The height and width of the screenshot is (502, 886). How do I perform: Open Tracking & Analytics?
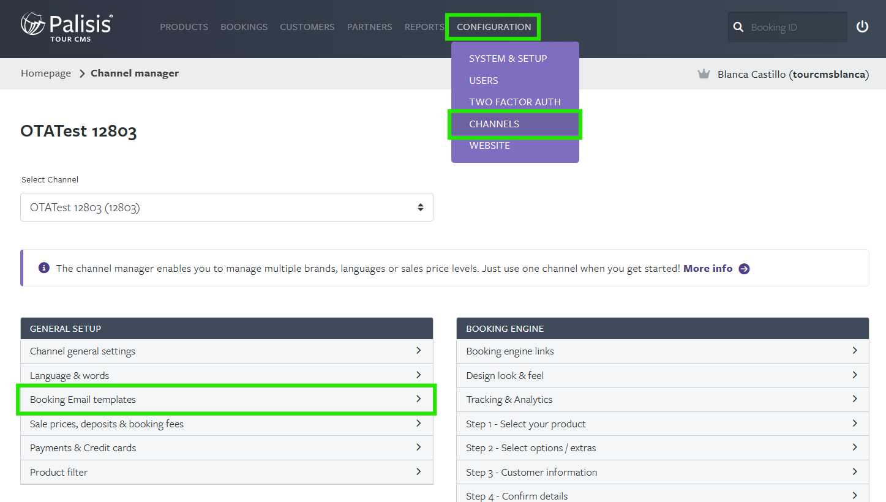click(663, 400)
